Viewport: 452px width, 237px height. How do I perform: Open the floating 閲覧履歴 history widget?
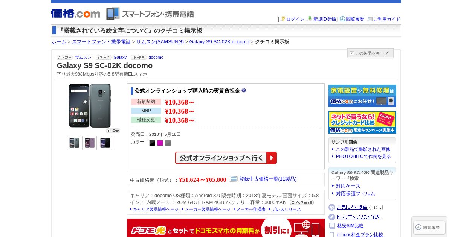coord(429,227)
